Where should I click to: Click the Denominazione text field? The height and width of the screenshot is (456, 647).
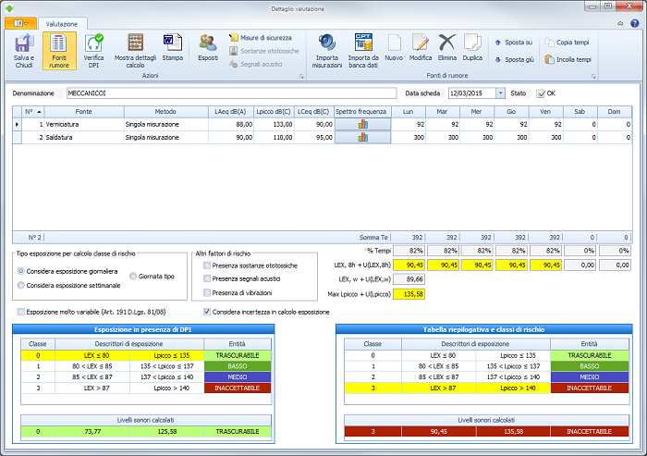(x=232, y=93)
